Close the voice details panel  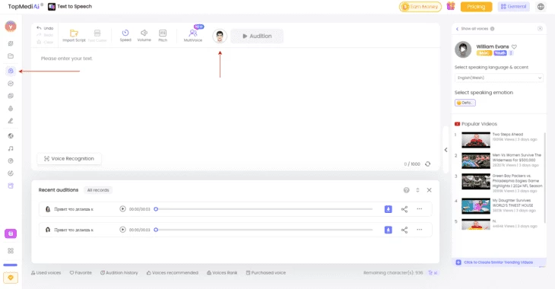[540, 29]
